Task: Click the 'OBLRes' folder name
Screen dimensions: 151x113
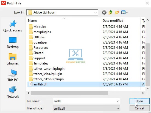Action: coord(39,37)
